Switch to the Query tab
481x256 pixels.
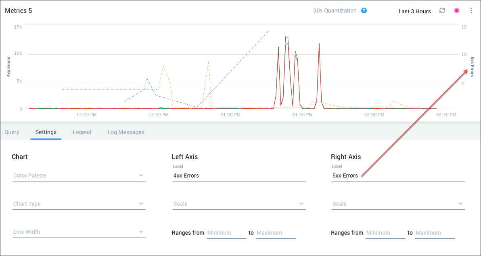pyautogui.click(x=12, y=132)
